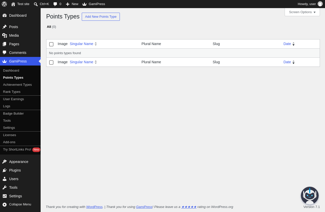Click the Points Types page heading

coord(63,16)
